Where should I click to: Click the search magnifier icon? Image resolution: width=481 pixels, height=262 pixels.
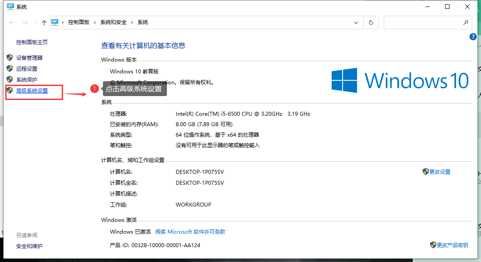click(466, 22)
